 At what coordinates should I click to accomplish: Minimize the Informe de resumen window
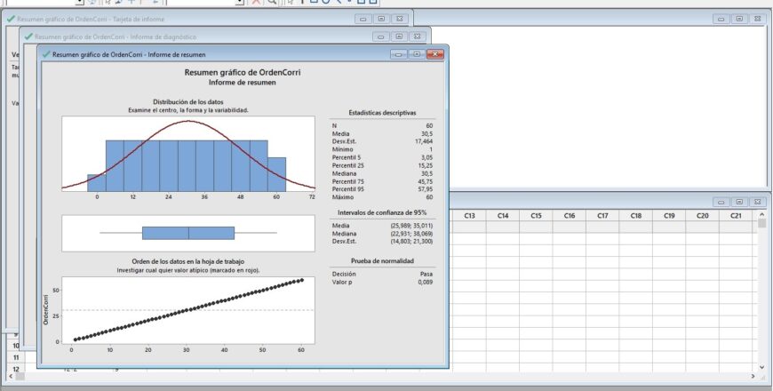click(x=398, y=54)
